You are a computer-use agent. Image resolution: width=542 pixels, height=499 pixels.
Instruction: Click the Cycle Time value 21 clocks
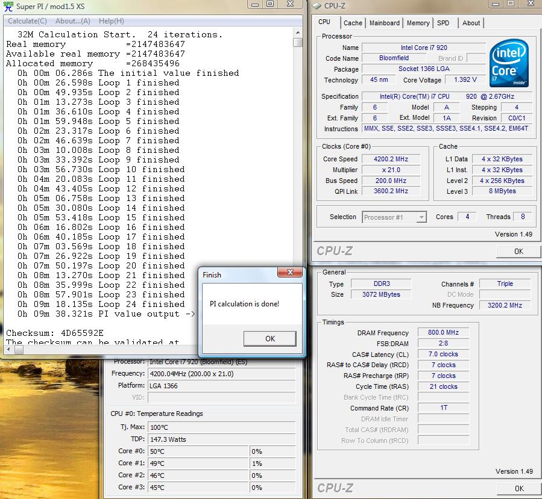click(443, 386)
